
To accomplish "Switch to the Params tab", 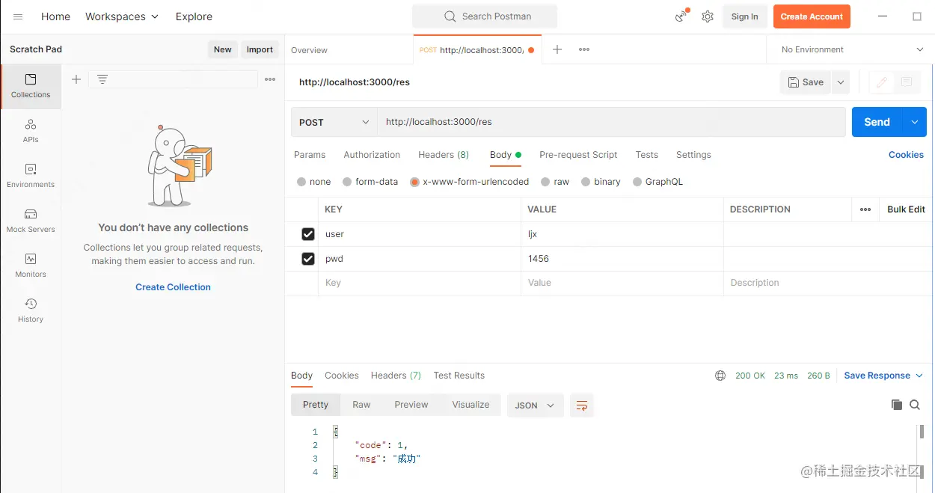I will point(310,155).
